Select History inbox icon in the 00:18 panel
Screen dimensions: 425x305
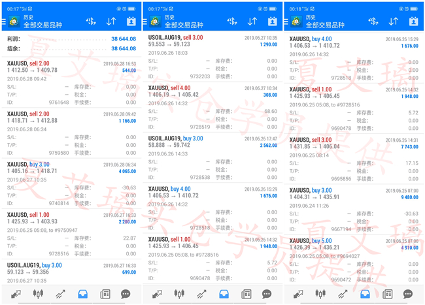tap(365, 294)
